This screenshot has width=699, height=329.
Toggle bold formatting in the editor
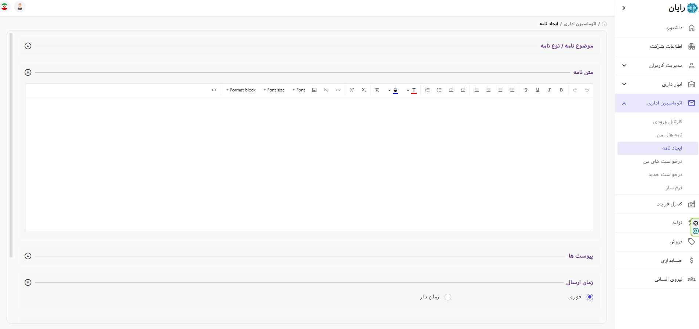click(561, 90)
